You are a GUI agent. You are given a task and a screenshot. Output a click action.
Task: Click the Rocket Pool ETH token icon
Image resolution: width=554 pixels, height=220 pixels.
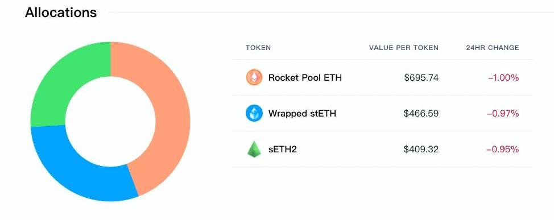[254, 77]
